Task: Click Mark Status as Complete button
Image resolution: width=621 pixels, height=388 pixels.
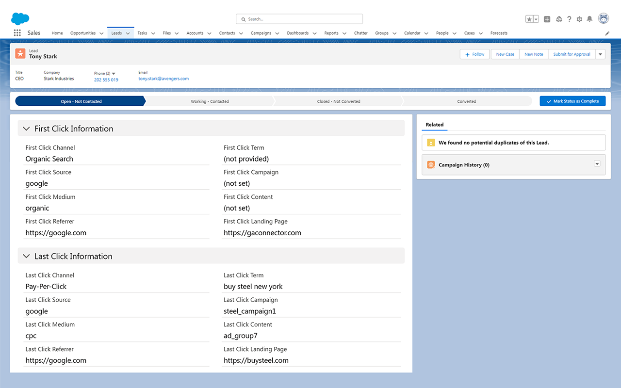Action: (572, 101)
